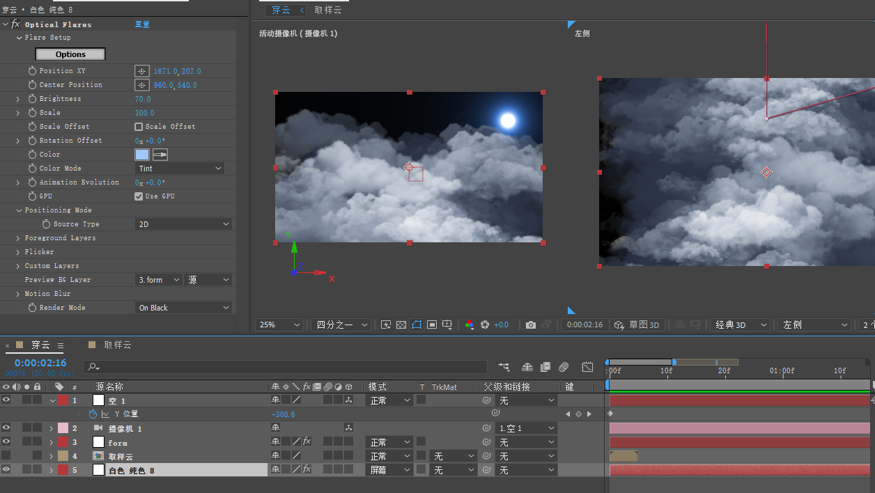Pick color with the Color eyedropper

point(160,155)
